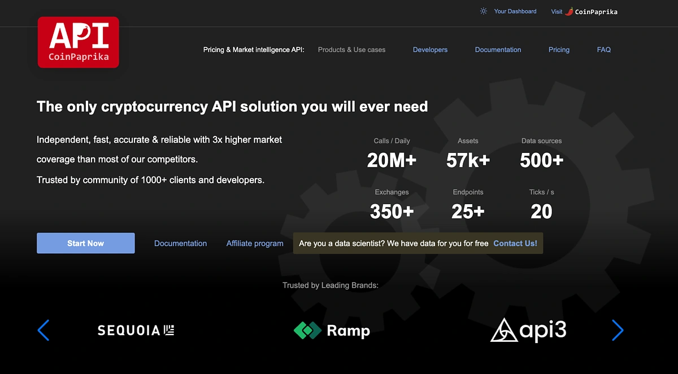Click Contact Us! in the data scientist banner
This screenshot has width=678, height=374.
coord(515,244)
